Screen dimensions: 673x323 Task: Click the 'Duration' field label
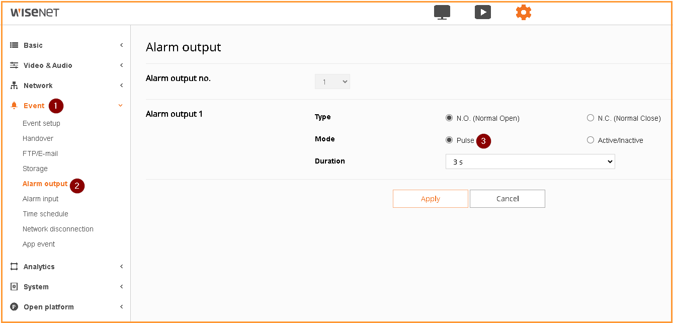click(x=330, y=161)
